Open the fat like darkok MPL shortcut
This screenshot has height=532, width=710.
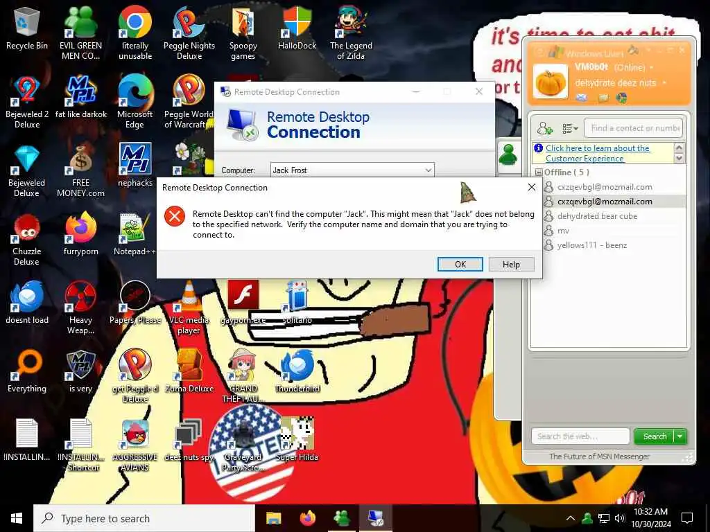80,97
